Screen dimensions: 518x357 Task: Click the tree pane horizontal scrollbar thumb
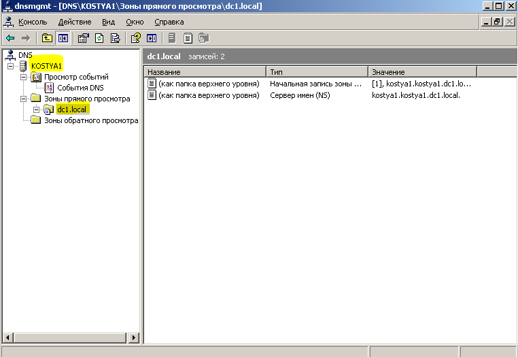point(70,338)
